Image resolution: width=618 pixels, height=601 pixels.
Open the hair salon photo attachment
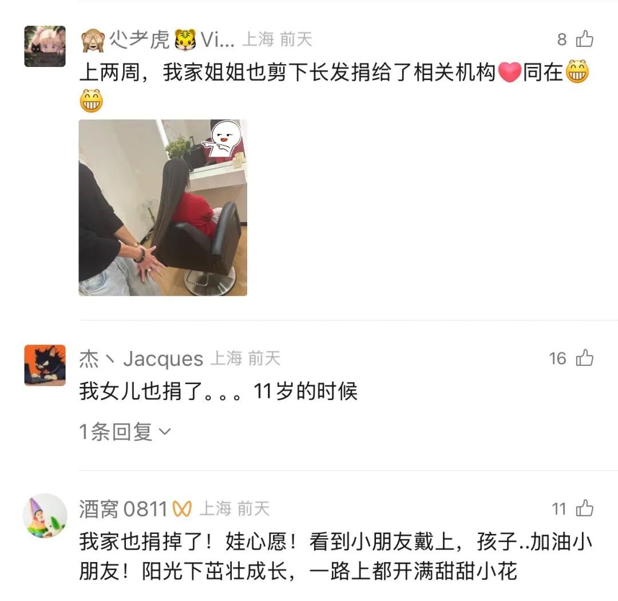point(163,207)
